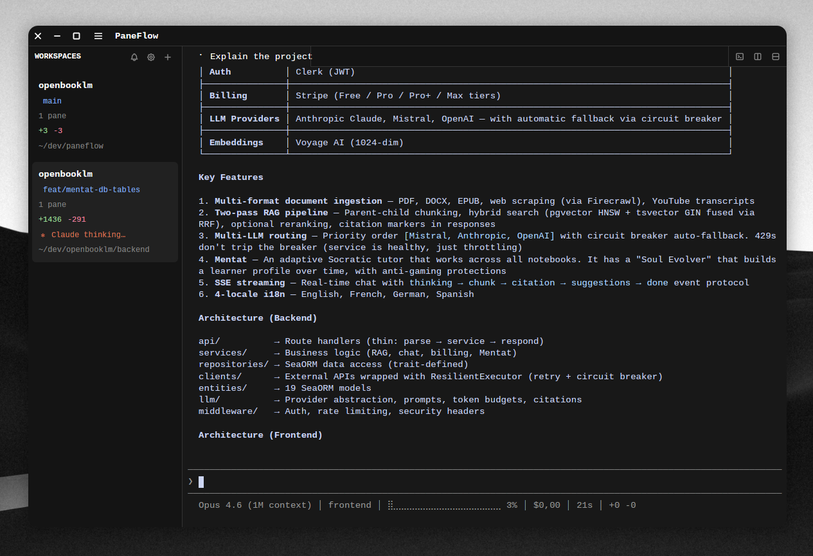Split the pane vertically using columns icon
The height and width of the screenshot is (556, 813).
coord(758,57)
